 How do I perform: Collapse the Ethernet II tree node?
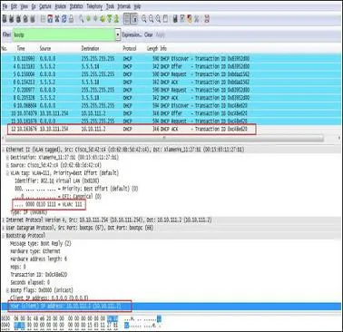click(x=4, y=150)
